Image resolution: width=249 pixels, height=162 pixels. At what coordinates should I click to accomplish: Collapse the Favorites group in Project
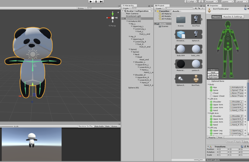click(x=155, y=11)
